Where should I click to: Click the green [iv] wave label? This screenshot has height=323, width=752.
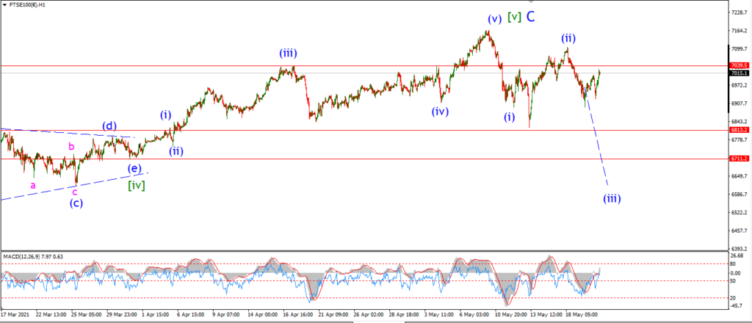136,186
